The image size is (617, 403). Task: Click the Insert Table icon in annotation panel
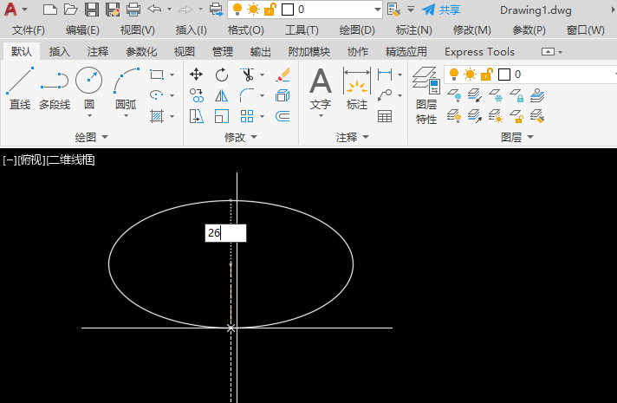(385, 116)
